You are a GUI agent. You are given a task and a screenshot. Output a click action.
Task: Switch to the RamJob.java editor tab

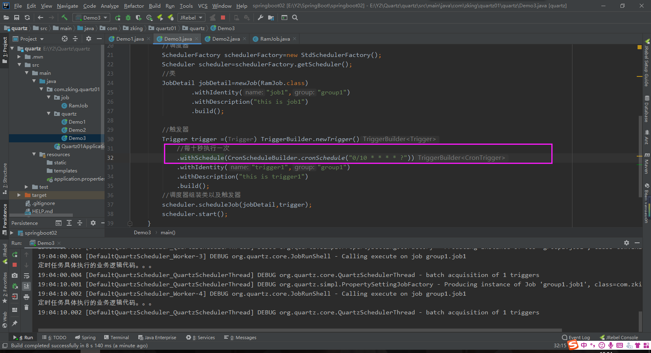coord(275,39)
